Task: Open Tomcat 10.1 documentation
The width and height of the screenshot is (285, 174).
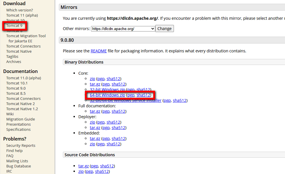Action: pos(17,83)
